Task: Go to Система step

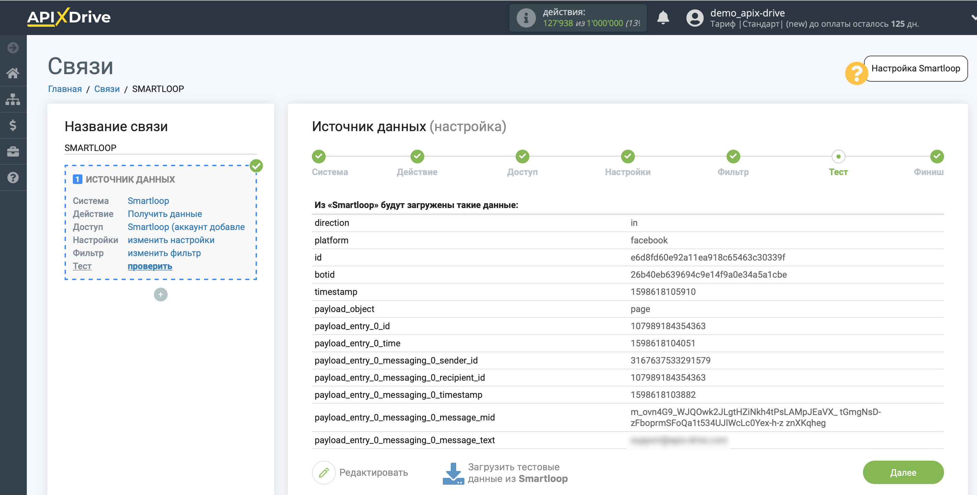Action: click(329, 172)
